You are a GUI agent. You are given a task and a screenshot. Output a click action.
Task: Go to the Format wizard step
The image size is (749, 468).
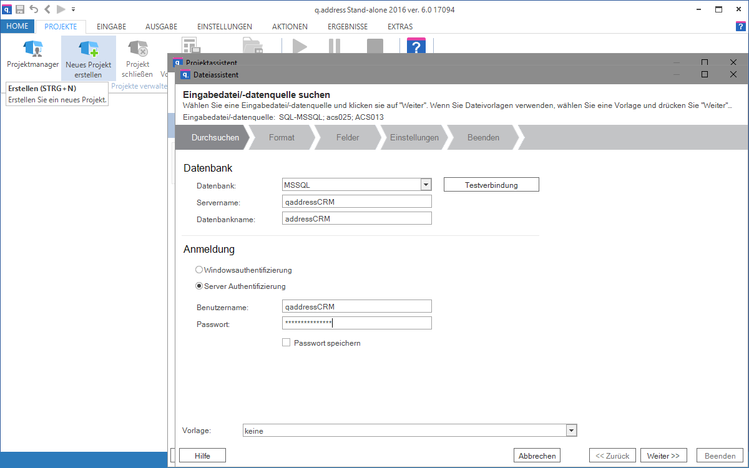click(x=281, y=137)
